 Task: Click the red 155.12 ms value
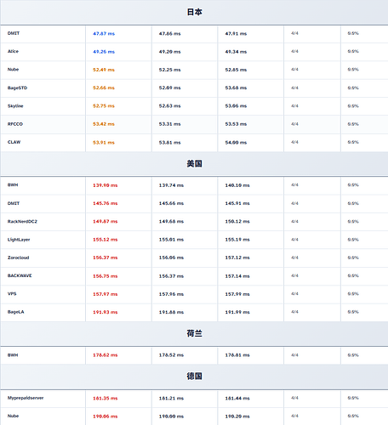point(106,240)
